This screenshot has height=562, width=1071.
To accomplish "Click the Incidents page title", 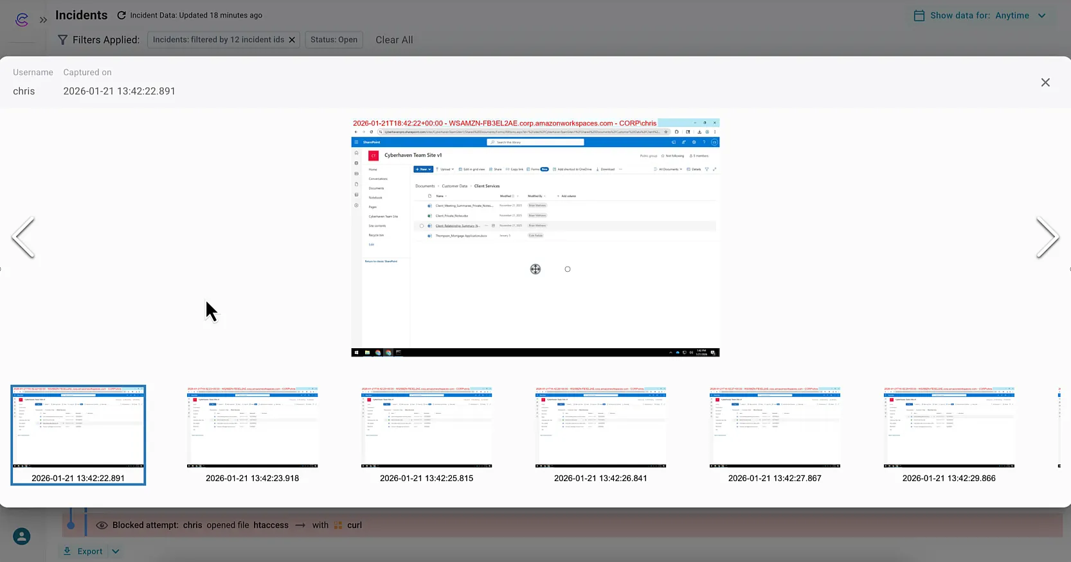I will click(x=82, y=15).
